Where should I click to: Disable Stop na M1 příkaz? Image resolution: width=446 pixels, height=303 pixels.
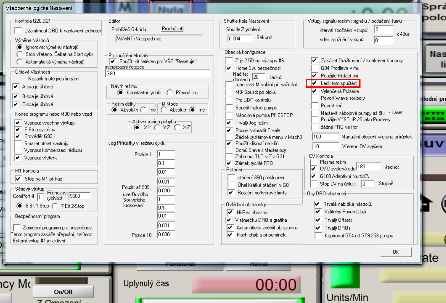(18, 179)
